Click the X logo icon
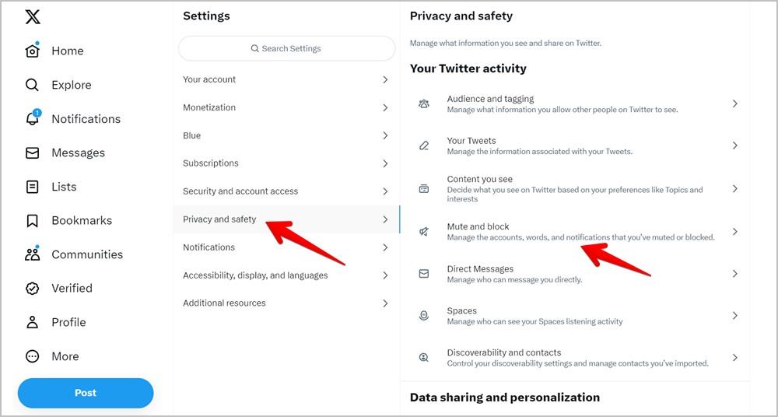This screenshot has height=417, width=778. coord(33,16)
